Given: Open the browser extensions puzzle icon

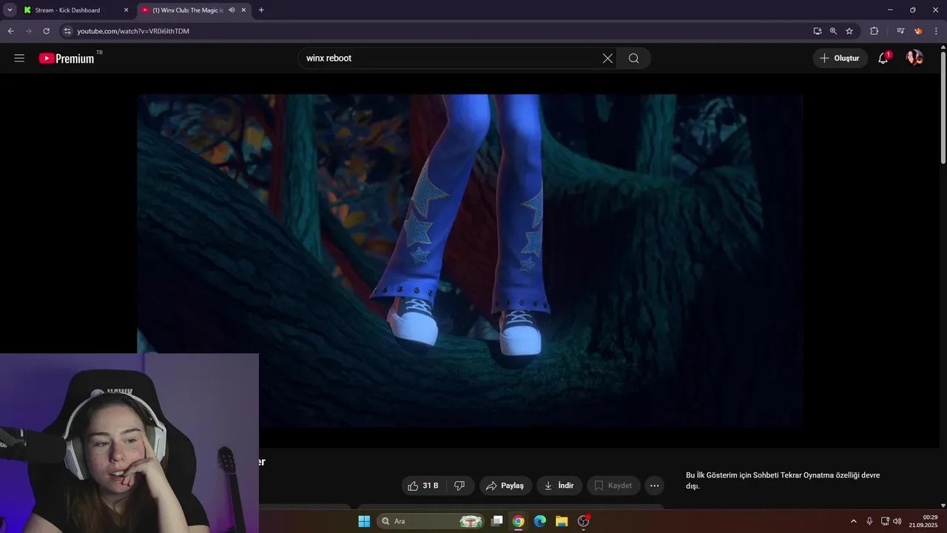Looking at the screenshot, I should 874,31.
